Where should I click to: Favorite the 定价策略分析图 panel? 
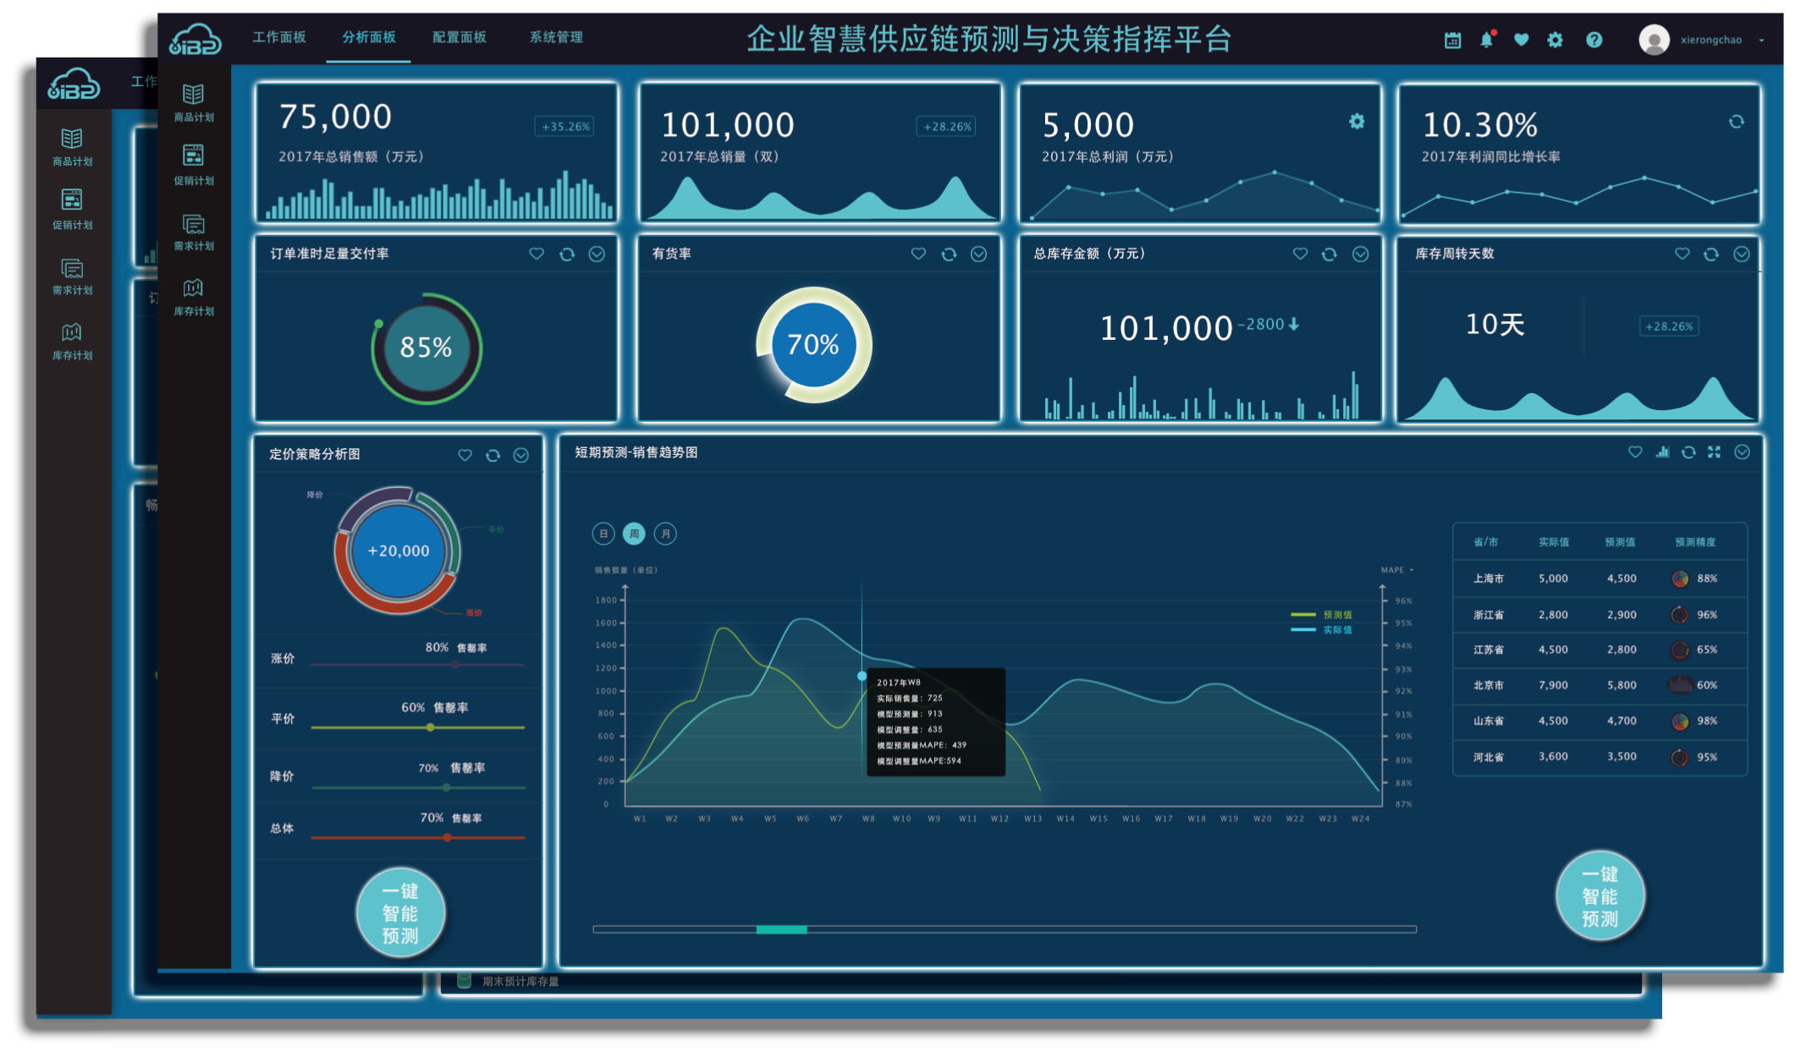pos(465,455)
